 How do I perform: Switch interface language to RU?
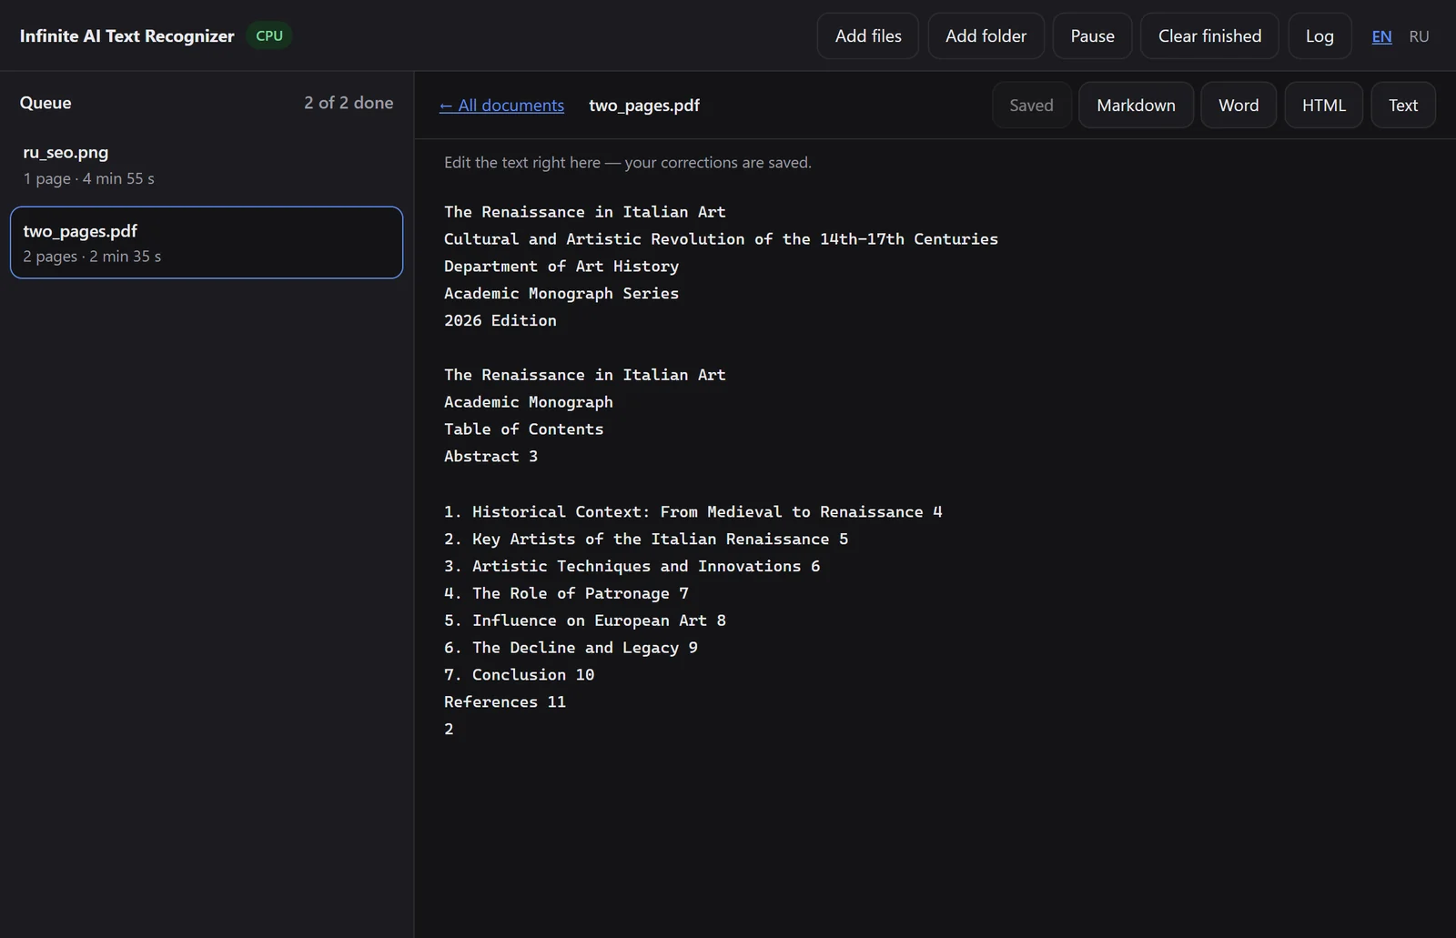1419,36
